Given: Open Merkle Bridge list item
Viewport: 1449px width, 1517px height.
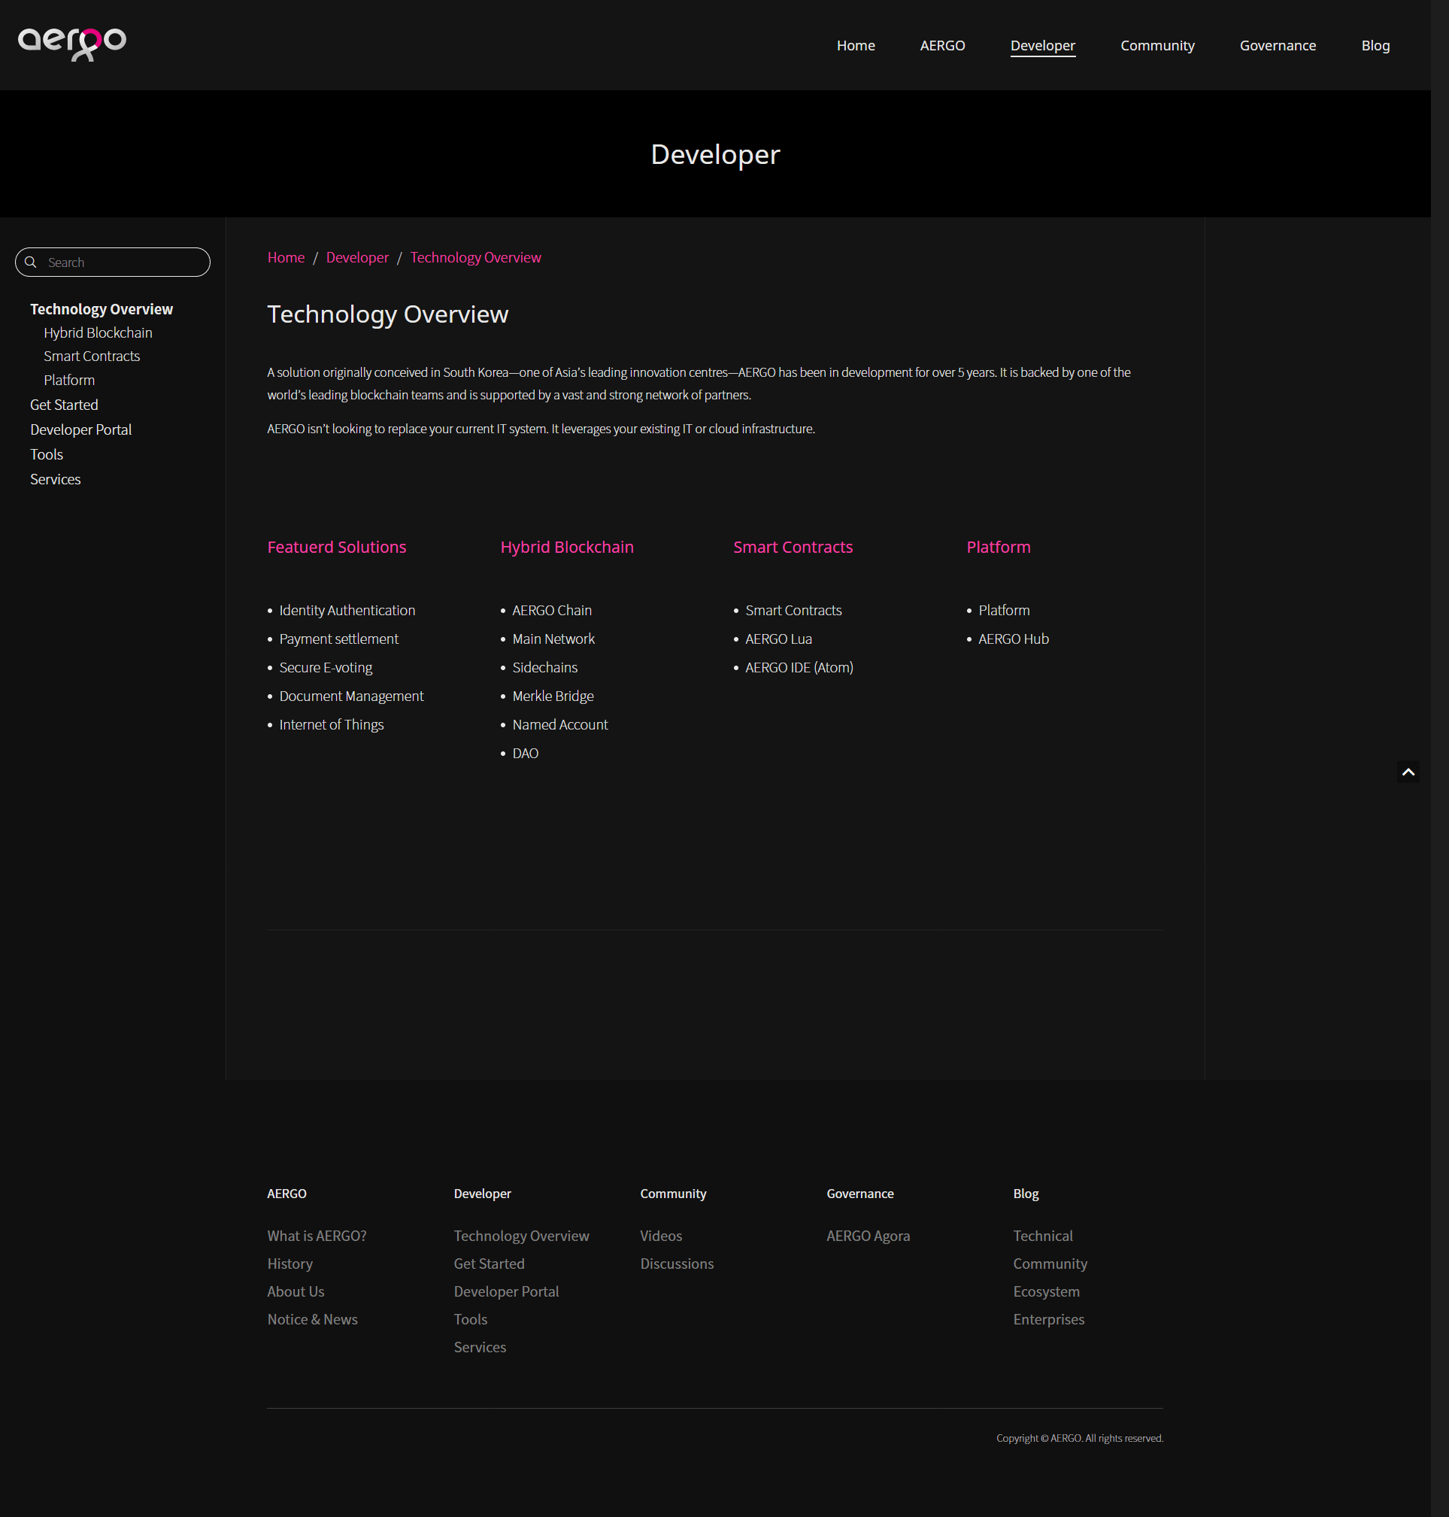Looking at the screenshot, I should (x=553, y=696).
